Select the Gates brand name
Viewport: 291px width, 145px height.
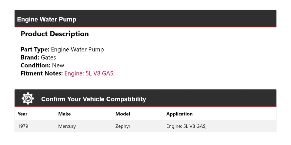(x=48, y=57)
